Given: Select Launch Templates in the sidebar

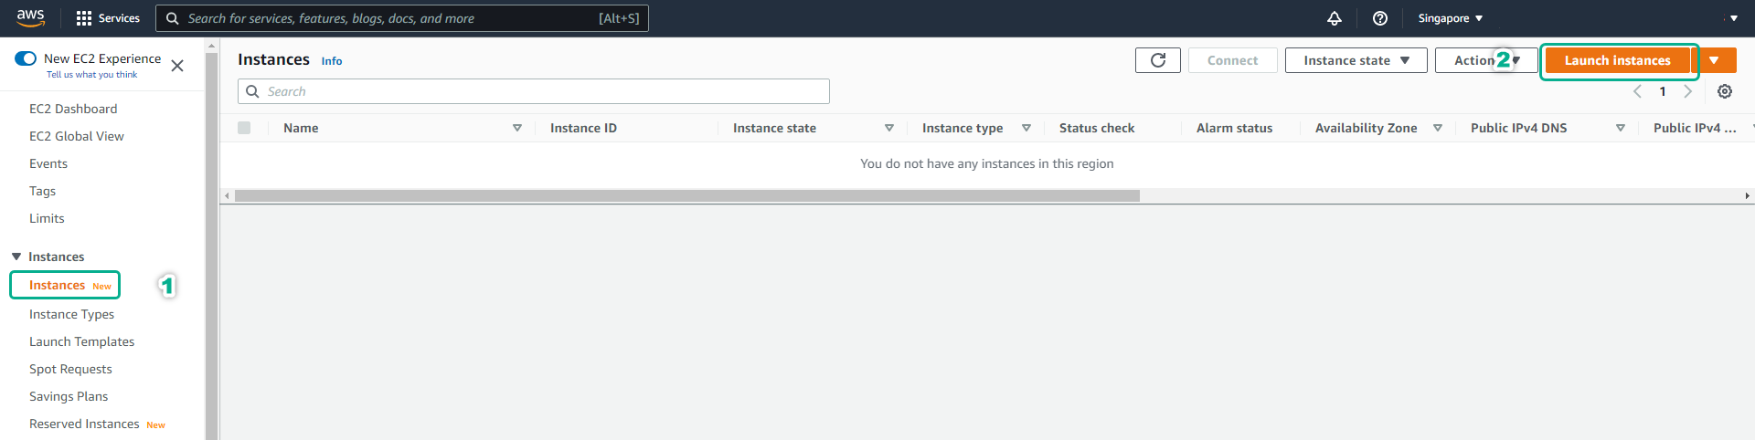Looking at the screenshot, I should (x=81, y=341).
